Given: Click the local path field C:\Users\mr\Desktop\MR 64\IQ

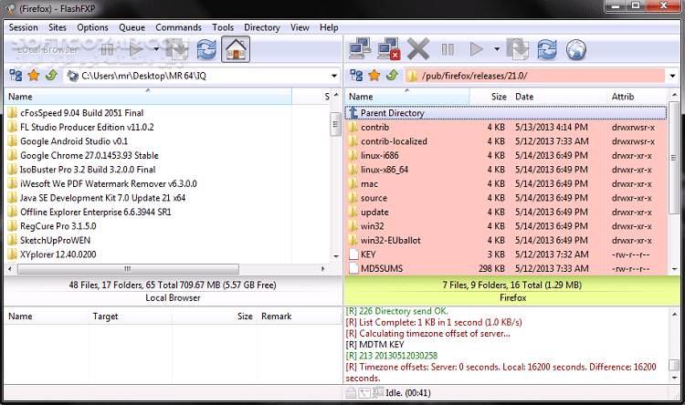Looking at the screenshot, I should [202, 76].
